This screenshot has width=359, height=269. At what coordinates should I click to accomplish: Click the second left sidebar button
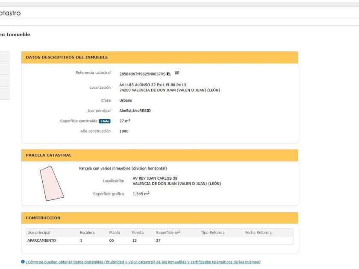click(x=5, y=69)
